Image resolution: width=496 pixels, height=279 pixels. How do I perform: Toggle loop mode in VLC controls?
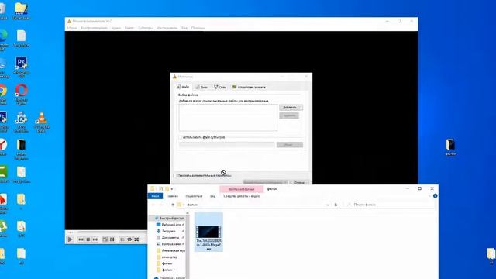129,239
